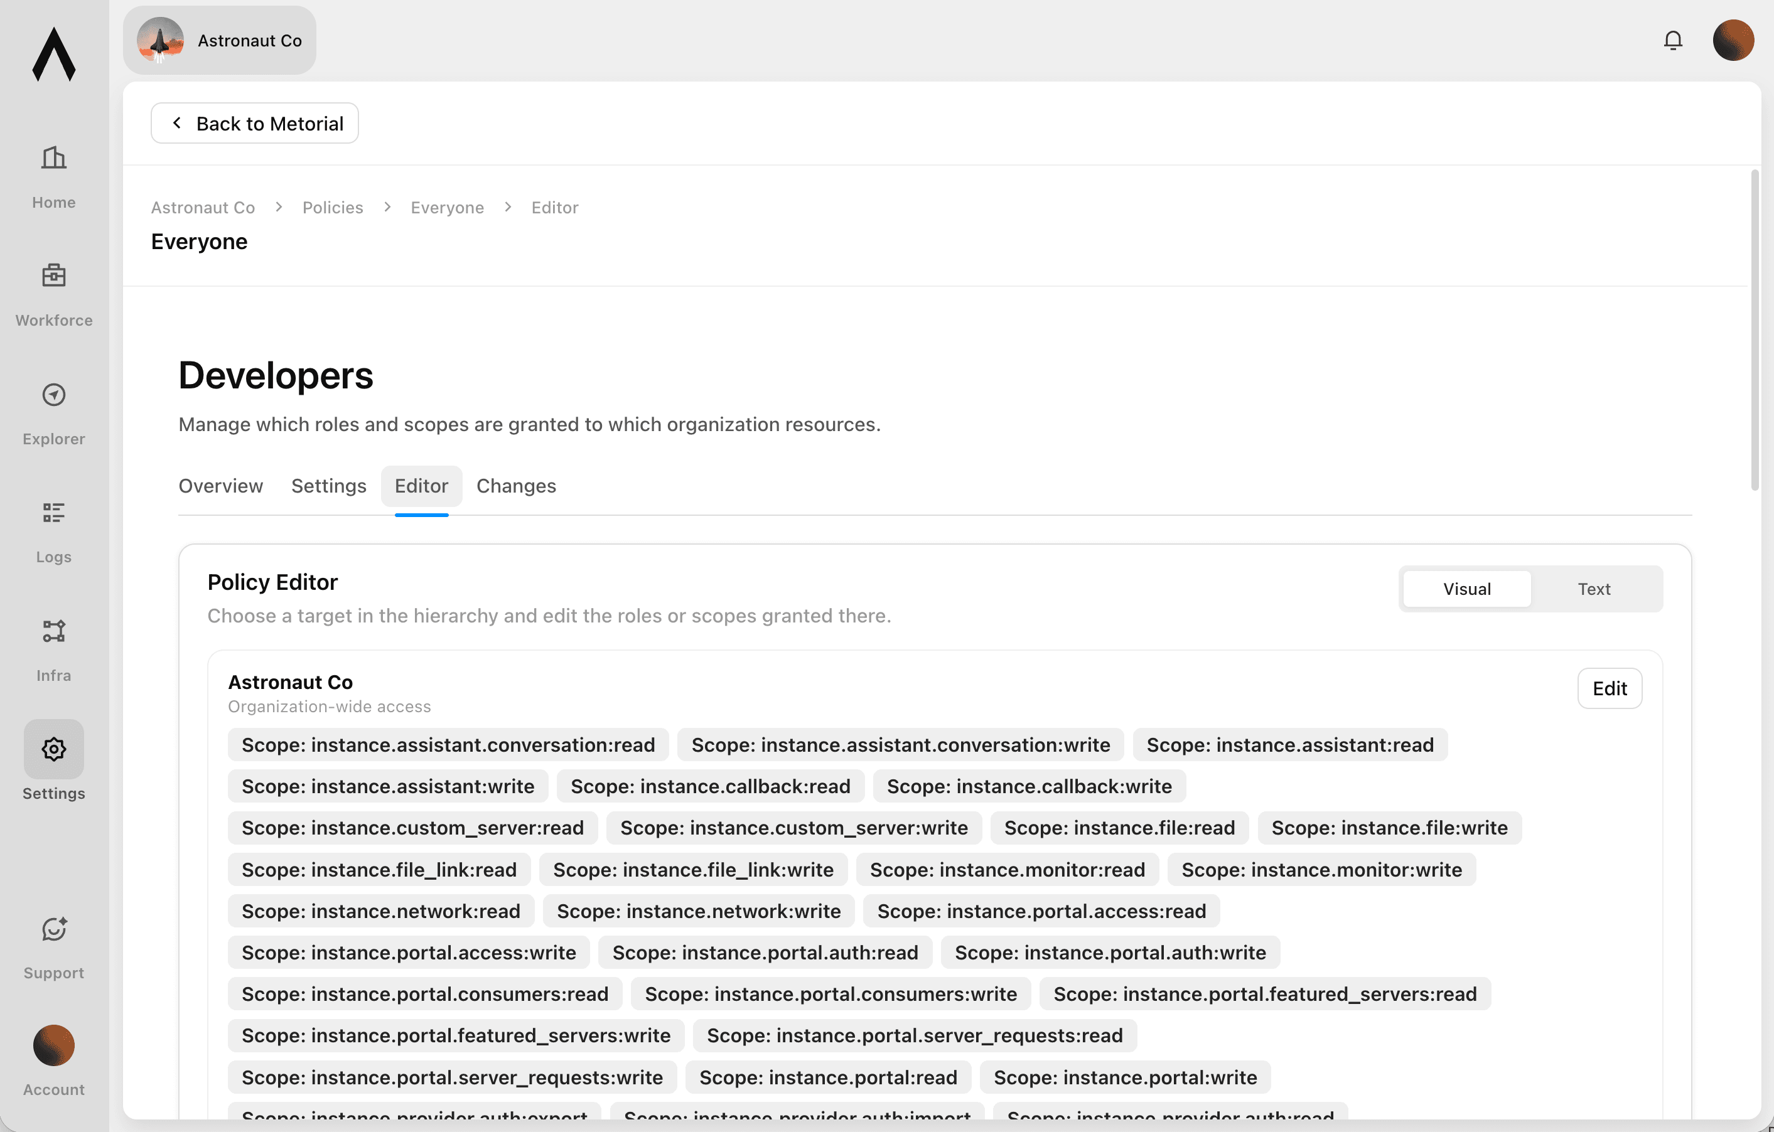Viewport: 1774px width, 1132px height.
Task: Open the Workforce section
Action: click(x=54, y=296)
